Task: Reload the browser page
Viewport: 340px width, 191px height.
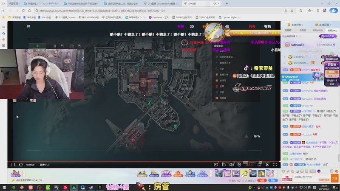Action: [23, 11]
